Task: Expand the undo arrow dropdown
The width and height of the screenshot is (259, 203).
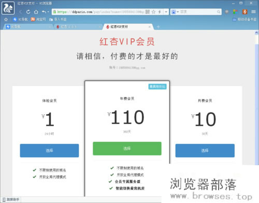Action: tap(48, 12)
